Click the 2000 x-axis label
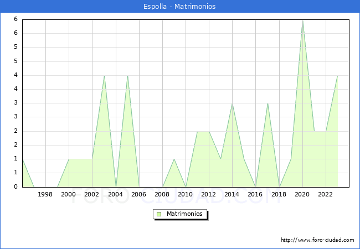 point(69,194)
